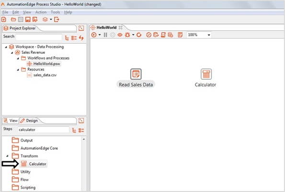This screenshot has width=285, height=192.
Task: Click the circular replay arrow icon
Action: [139, 35]
